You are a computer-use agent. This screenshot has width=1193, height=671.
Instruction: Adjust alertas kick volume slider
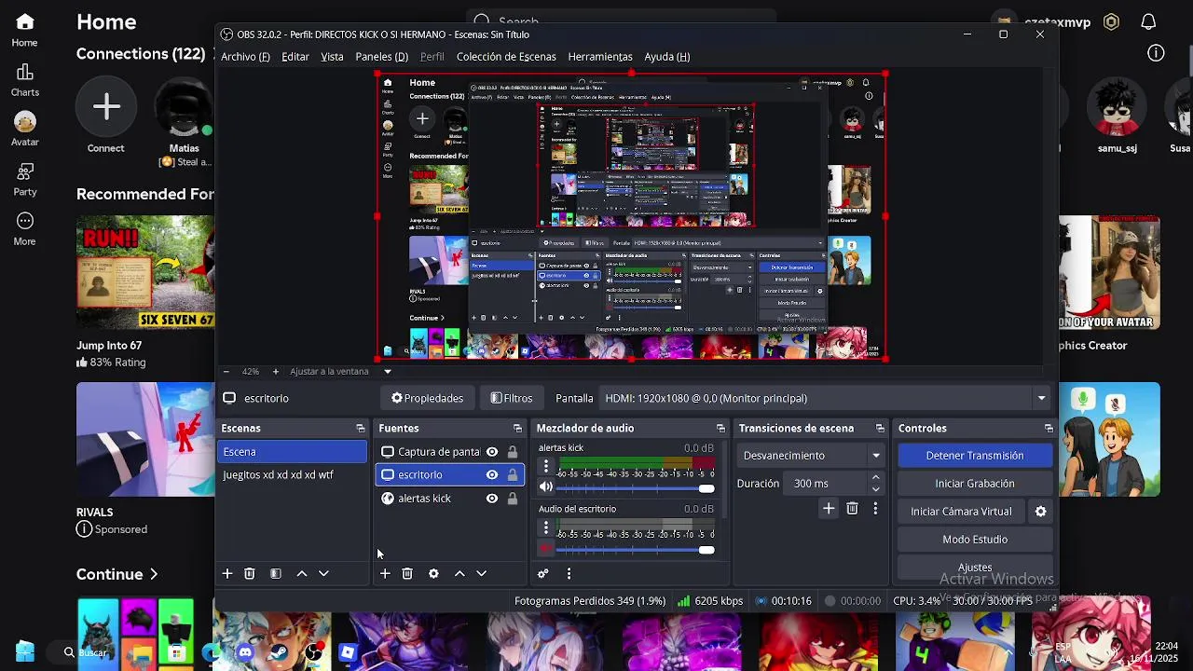tap(636, 488)
